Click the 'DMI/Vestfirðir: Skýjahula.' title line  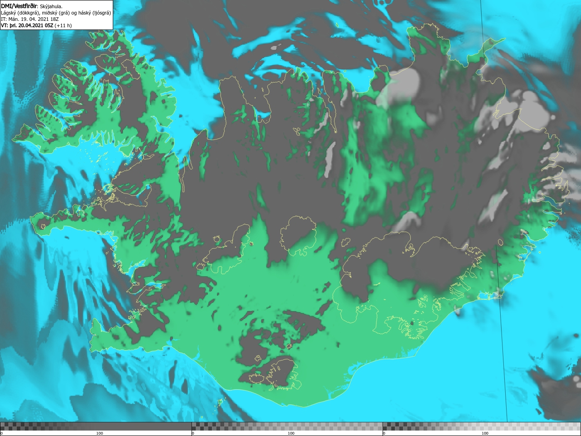pyautogui.click(x=32, y=6)
